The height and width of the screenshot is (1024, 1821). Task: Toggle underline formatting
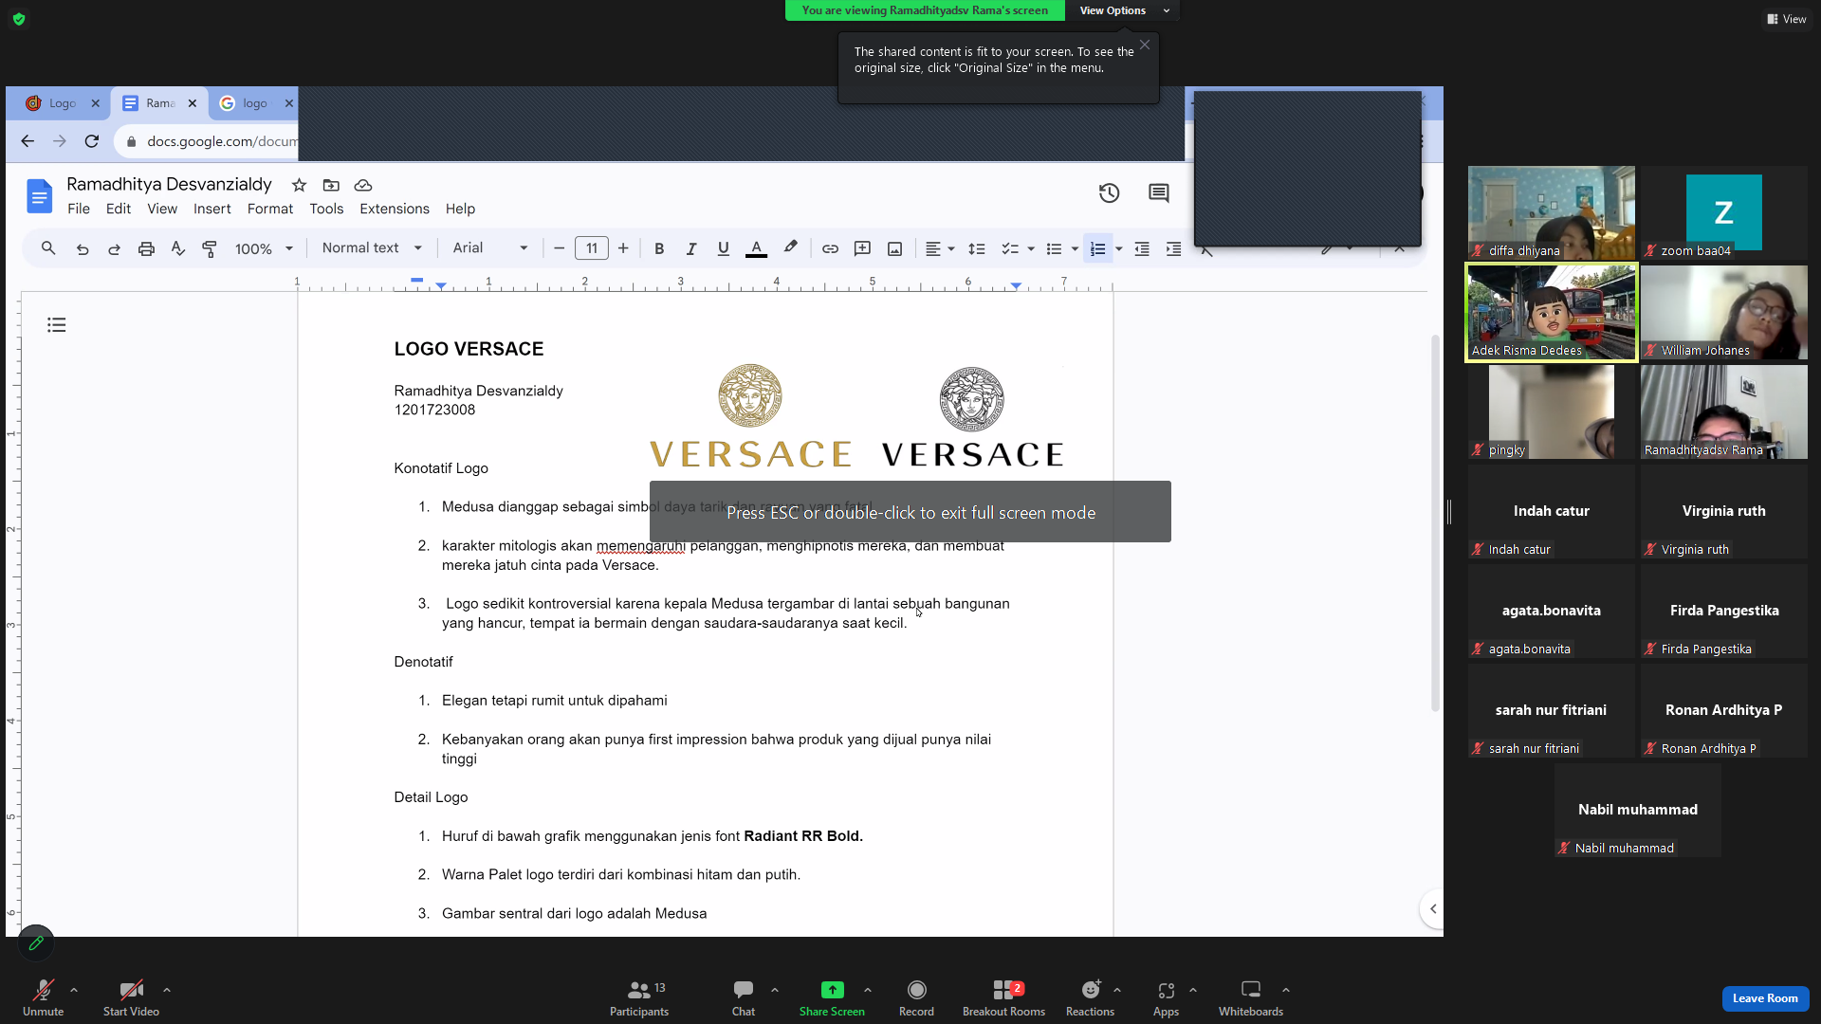tap(724, 248)
